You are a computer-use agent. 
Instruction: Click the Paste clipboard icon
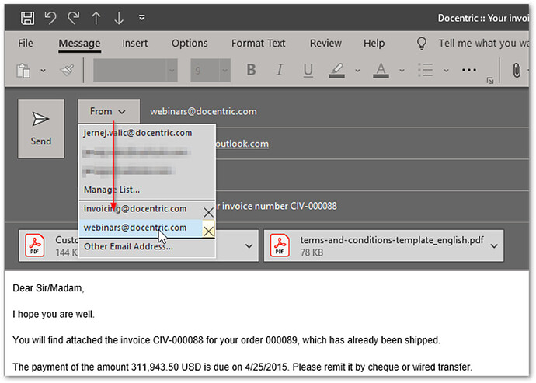point(24,71)
